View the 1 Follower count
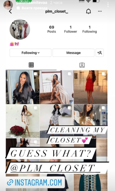 (70, 29)
